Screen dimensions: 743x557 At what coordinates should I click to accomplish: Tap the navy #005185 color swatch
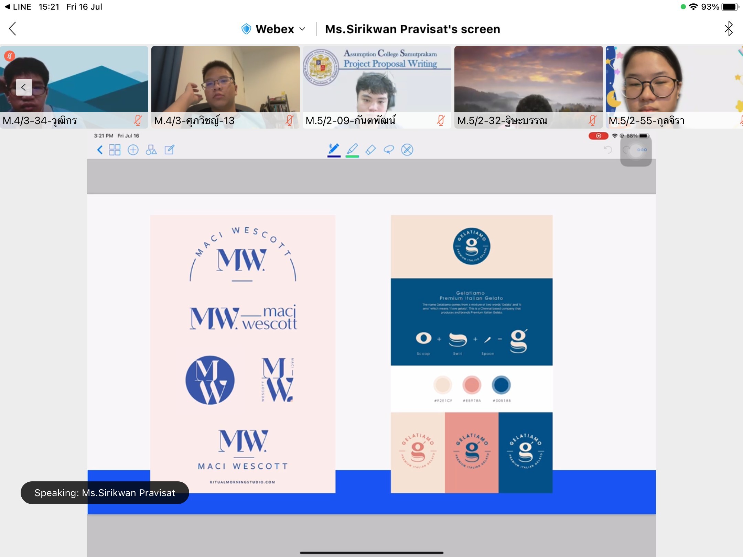click(x=501, y=385)
